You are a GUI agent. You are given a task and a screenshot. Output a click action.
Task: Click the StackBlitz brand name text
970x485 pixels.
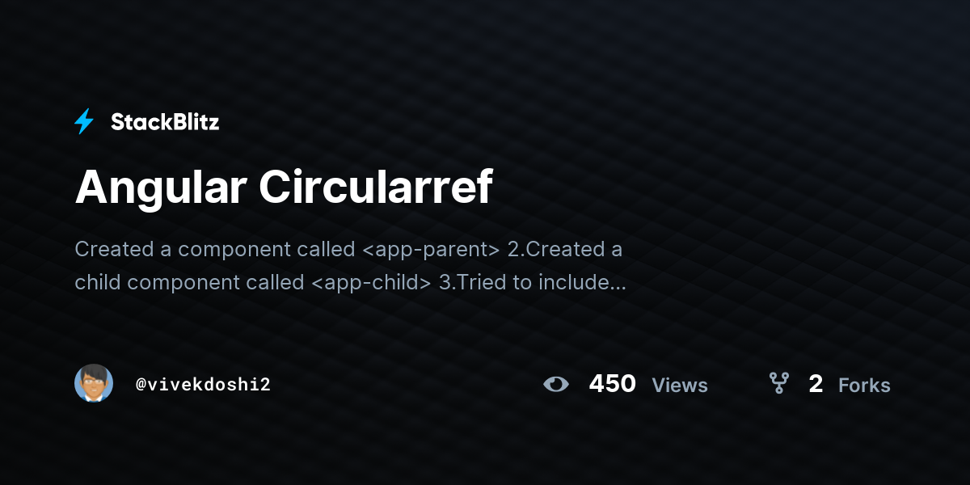(x=165, y=122)
